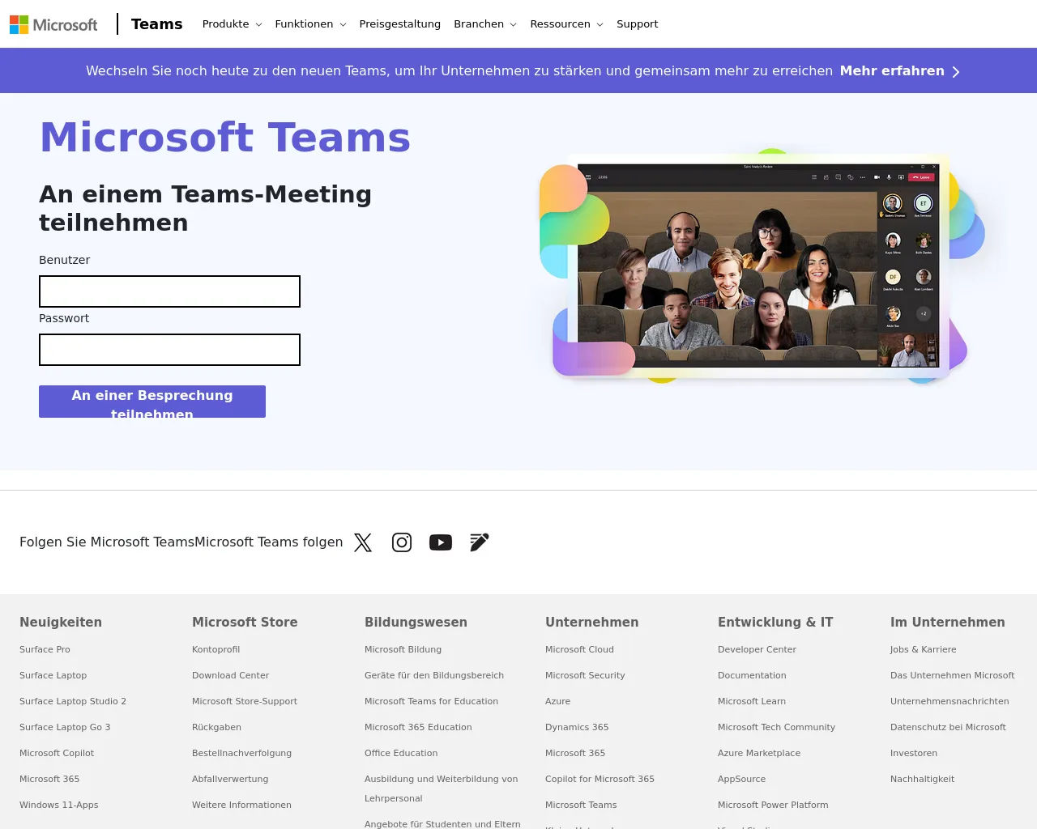Open Surface Laptop Go 3 link
Viewport: 1037px width, 829px height.
tap(65, 727)
